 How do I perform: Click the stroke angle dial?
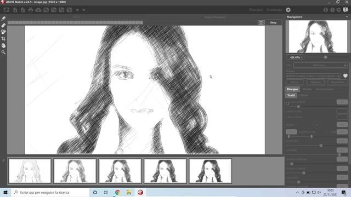pyautogui.click(x=317, y=125)
